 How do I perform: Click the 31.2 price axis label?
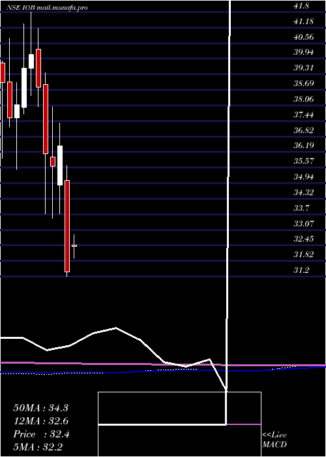[x=301, y=270]
